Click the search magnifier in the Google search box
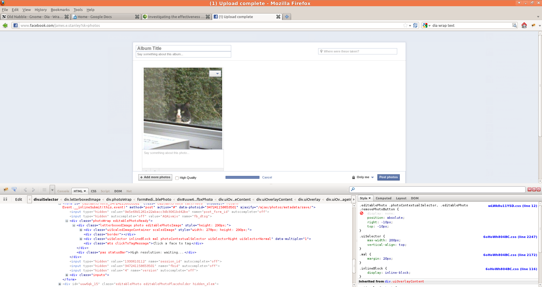 tap(515, 25)
